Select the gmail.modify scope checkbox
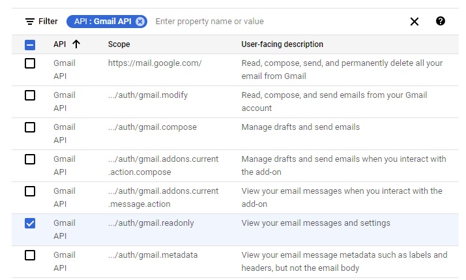 (30, 95)
